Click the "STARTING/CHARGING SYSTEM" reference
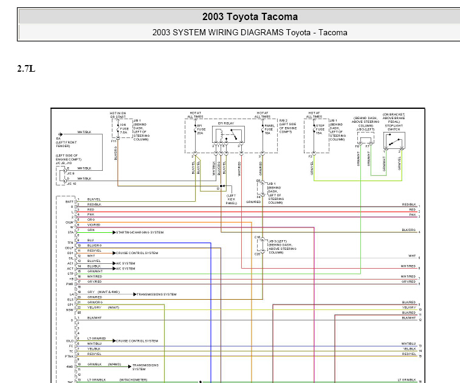Viewport: 460px width, 383px height. pos(140,232)
